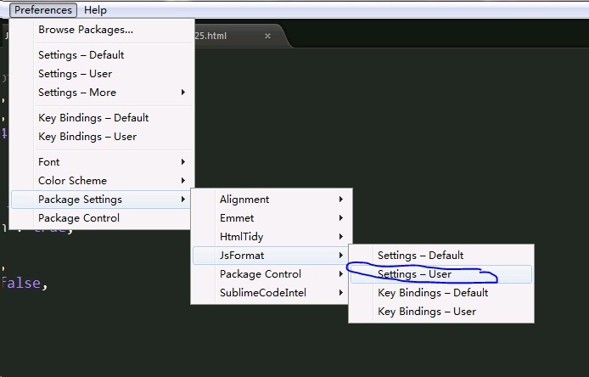Expand the Color Scheme submenu
This screenshot has width=589, height=377.
102,181
